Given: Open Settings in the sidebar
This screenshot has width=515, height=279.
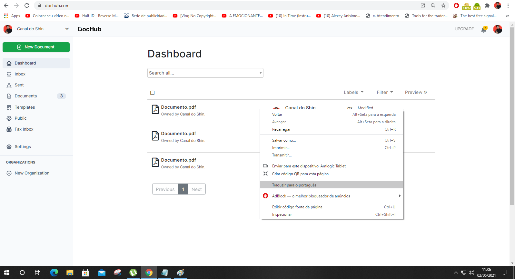Looking at the screenshot, I should (36, 147).
